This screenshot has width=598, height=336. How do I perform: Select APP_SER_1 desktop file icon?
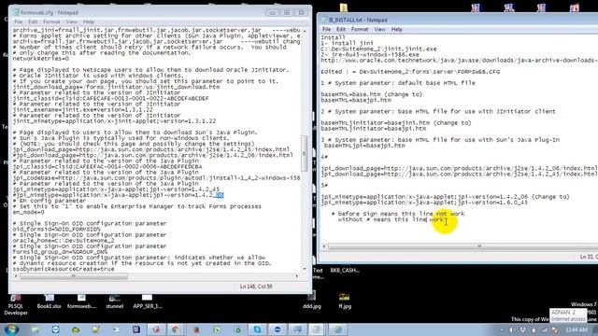[x=148, y=301]
